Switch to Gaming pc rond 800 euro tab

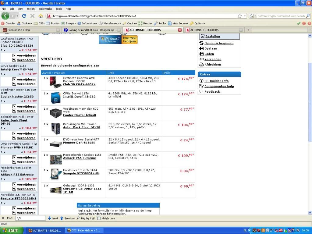coord(92,30)
